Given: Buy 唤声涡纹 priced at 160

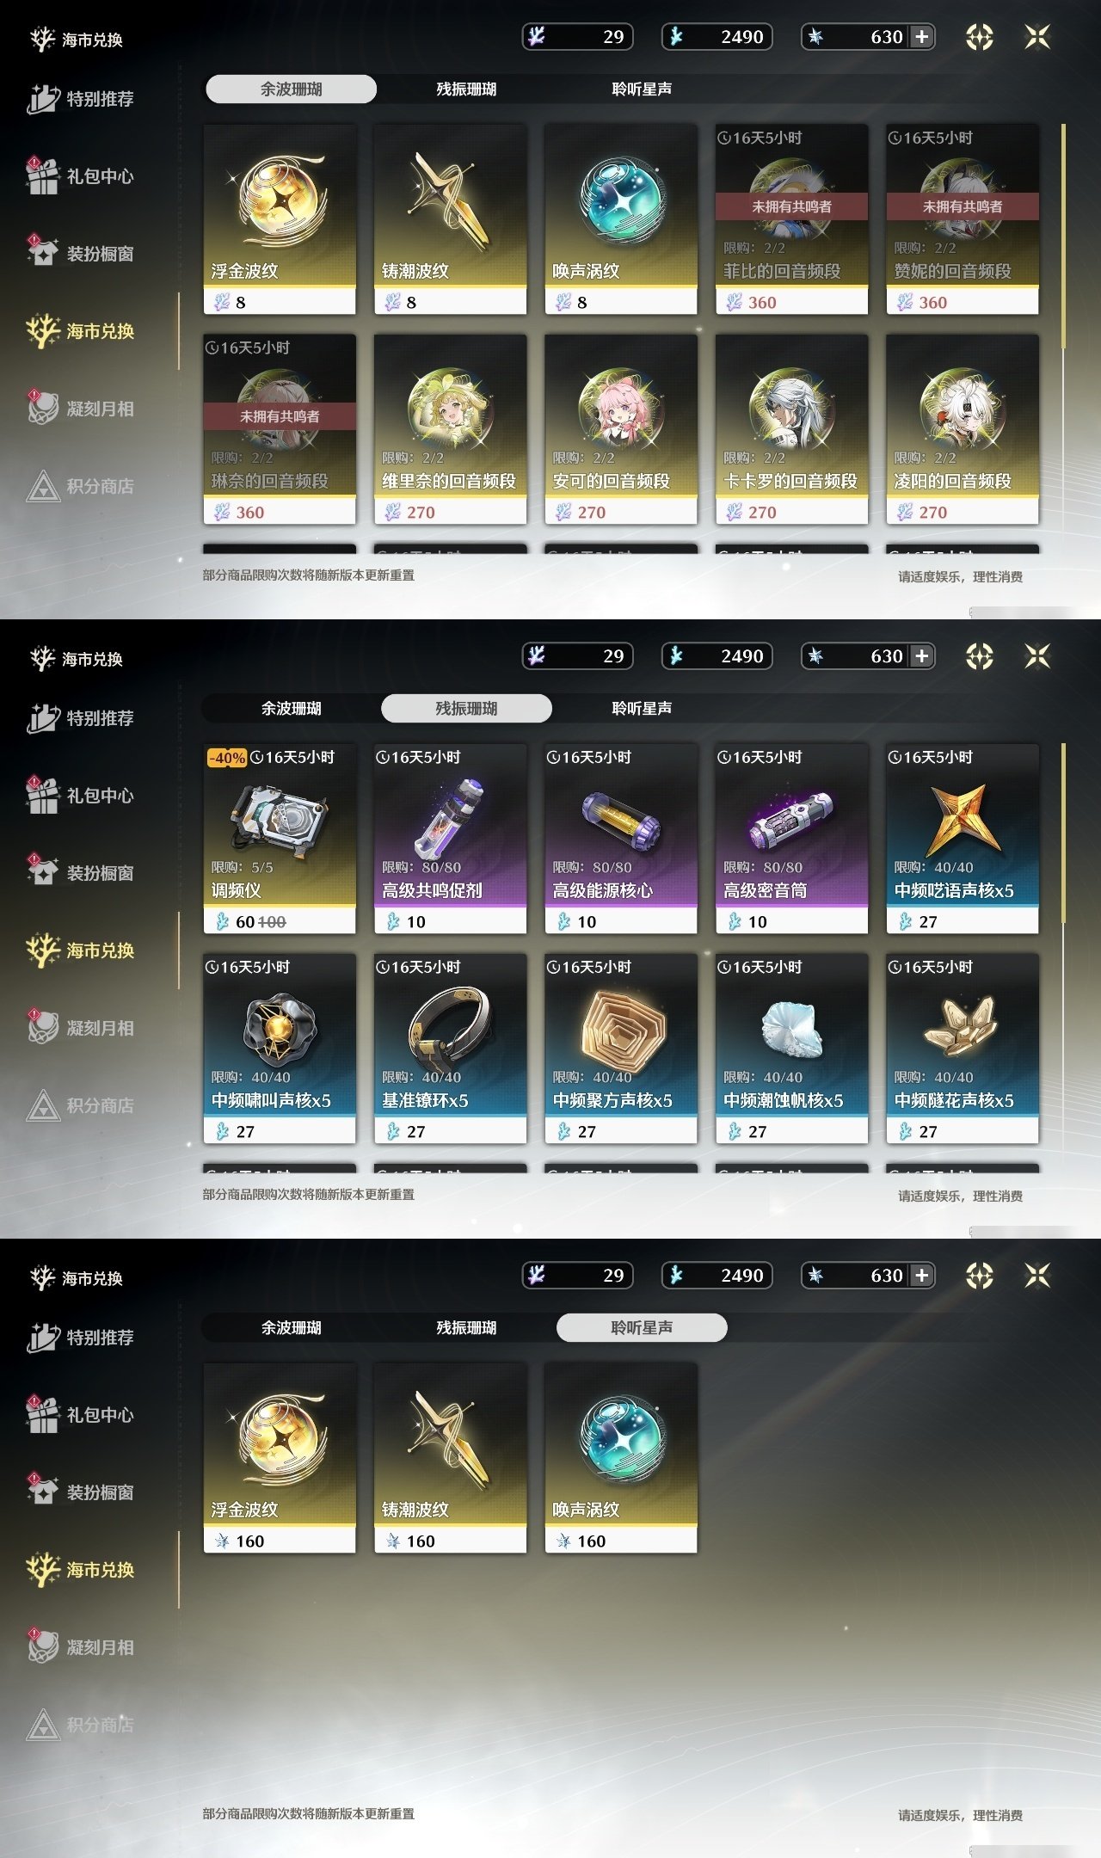Looking at the screenshot, I should 621,1458.
